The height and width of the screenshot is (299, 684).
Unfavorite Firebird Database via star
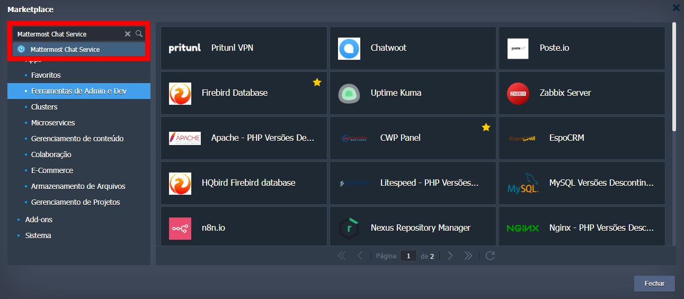317,82
